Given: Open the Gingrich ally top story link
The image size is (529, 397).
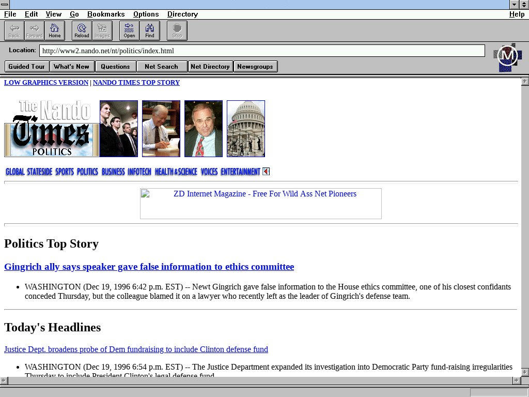Looking at the screenshot, I should coord(149,267).
